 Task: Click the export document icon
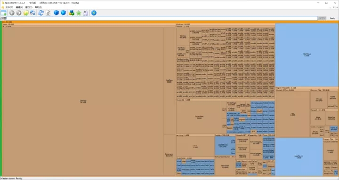48,13
